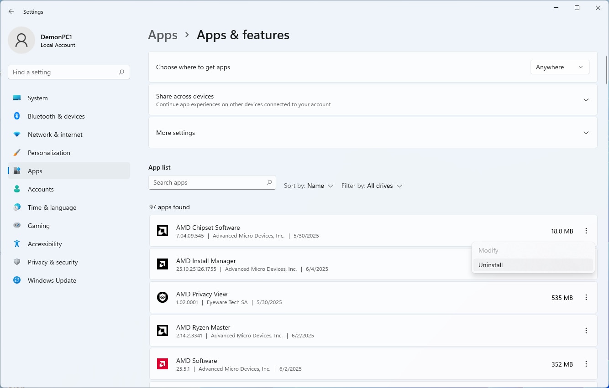Screen dimensions: 609x388
Task: Go to Gaming settings
Action: coord(69,226)
